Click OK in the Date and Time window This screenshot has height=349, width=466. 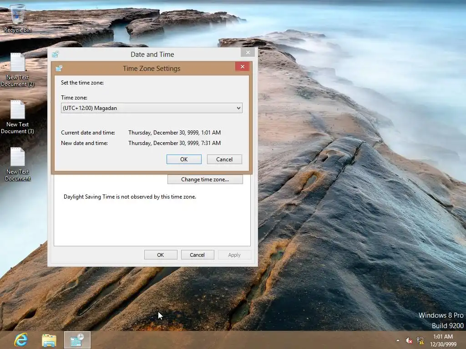161,255
